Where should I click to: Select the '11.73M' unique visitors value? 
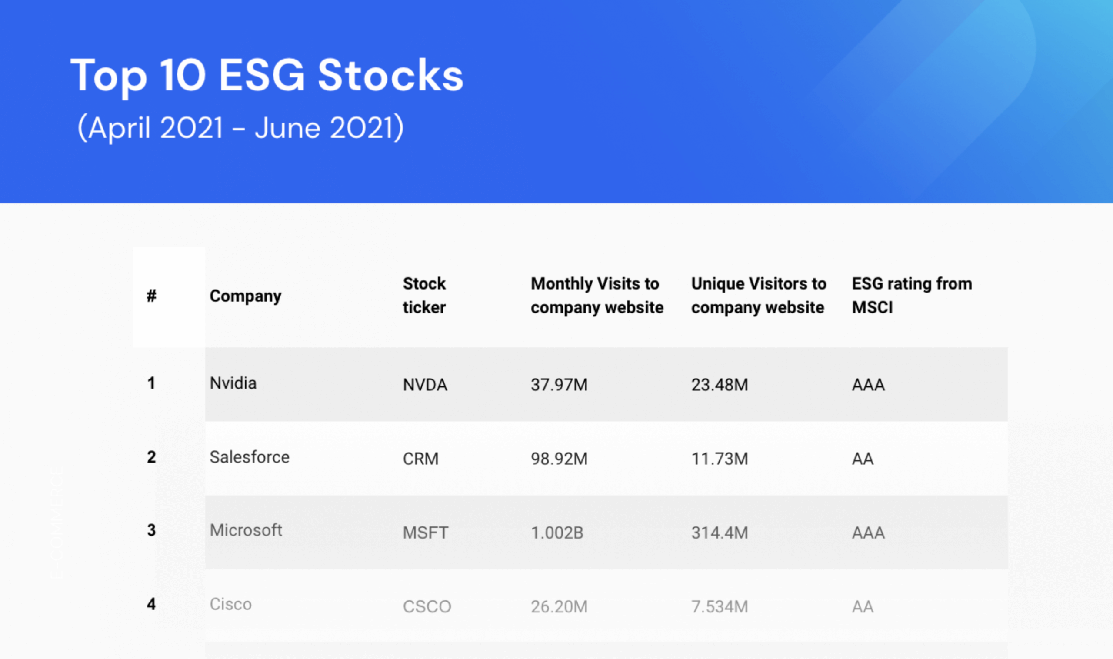click(x=720, y=459)
